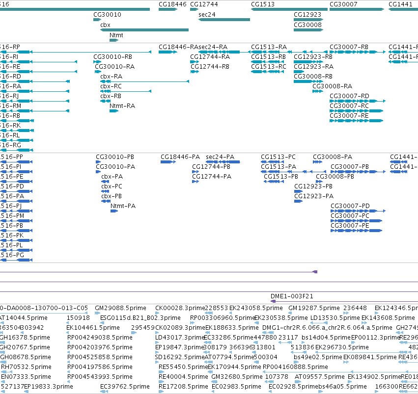The image size is (418, 394).
Task: Select the CG12744 gene label
Action: (204, 4)
